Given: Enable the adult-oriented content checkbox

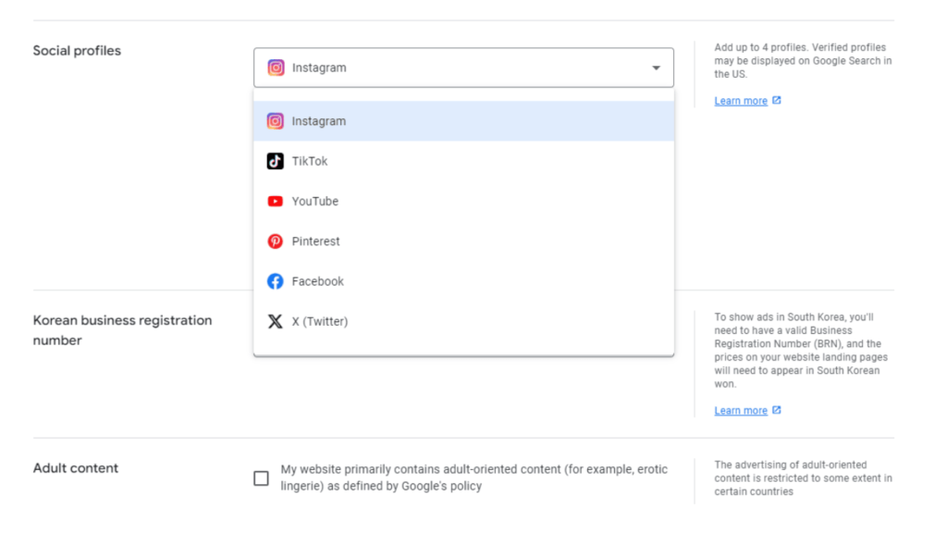Looking at the screenshot, I should click(x=261, y=478).
